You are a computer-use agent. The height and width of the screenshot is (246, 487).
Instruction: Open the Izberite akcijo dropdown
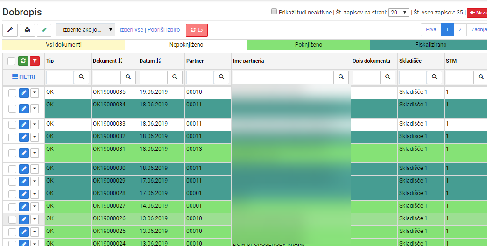(x=85, y=30)
